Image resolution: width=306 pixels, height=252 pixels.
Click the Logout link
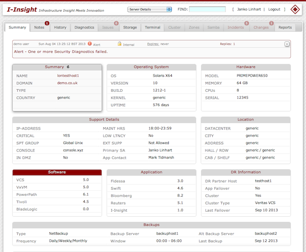pyautogui.click(x=274, y=9)
